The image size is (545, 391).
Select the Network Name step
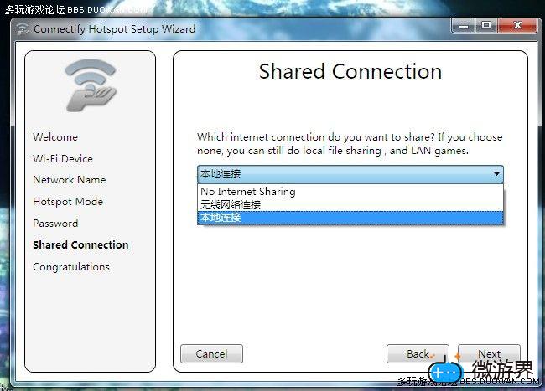click(69, 180)
